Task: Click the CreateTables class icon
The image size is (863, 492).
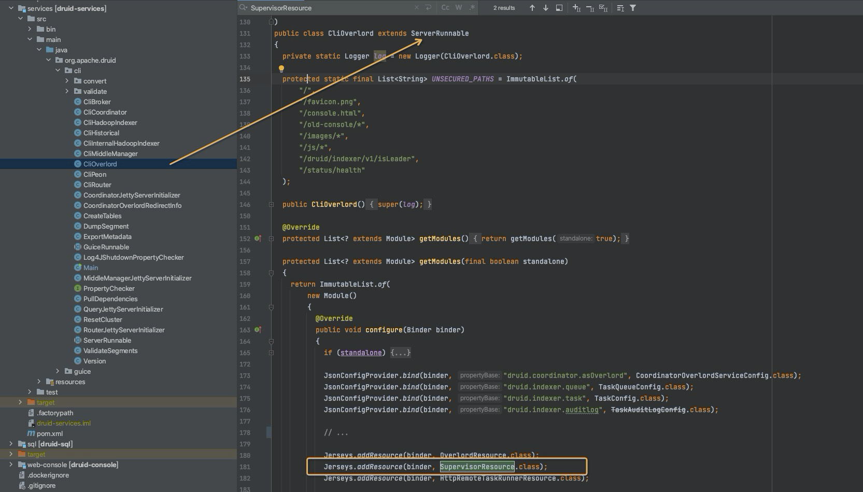Action: point(78,216)
